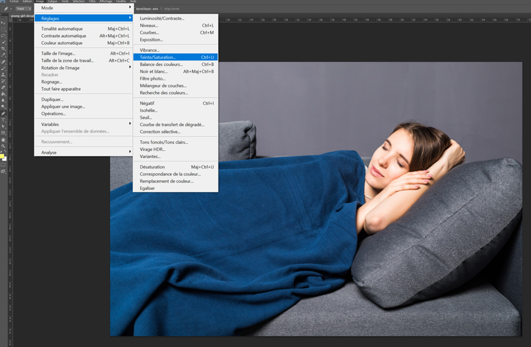
Task: Click Taille de l'image
Action: (x=83, y=54)
